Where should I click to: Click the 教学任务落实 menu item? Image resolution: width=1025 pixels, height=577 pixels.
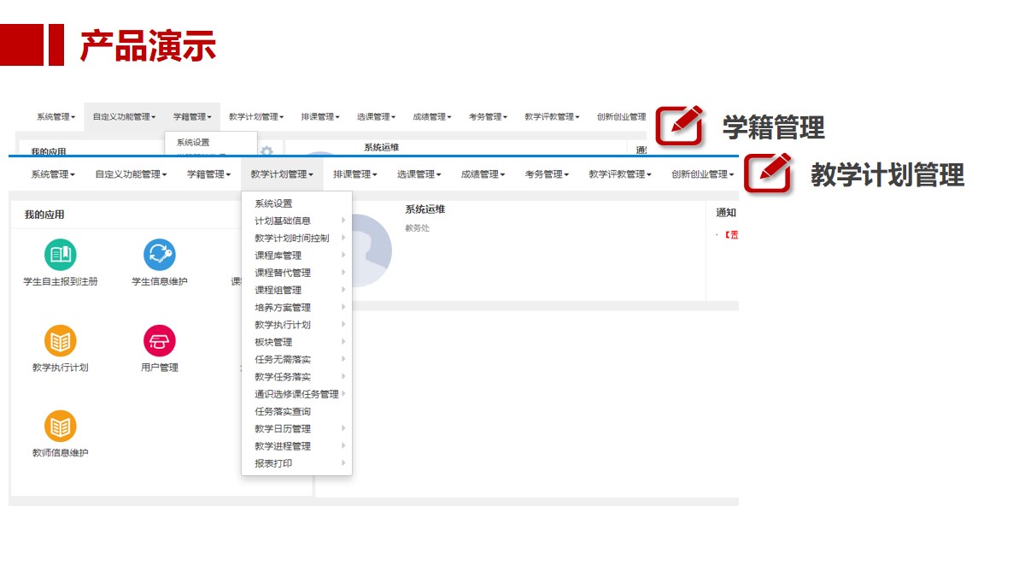[283, 377]
